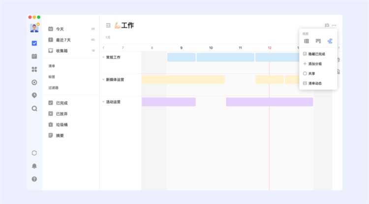Click date 11 in the timeline header
The height and width of the screenshot is (204, 369).
click(240, 48)
